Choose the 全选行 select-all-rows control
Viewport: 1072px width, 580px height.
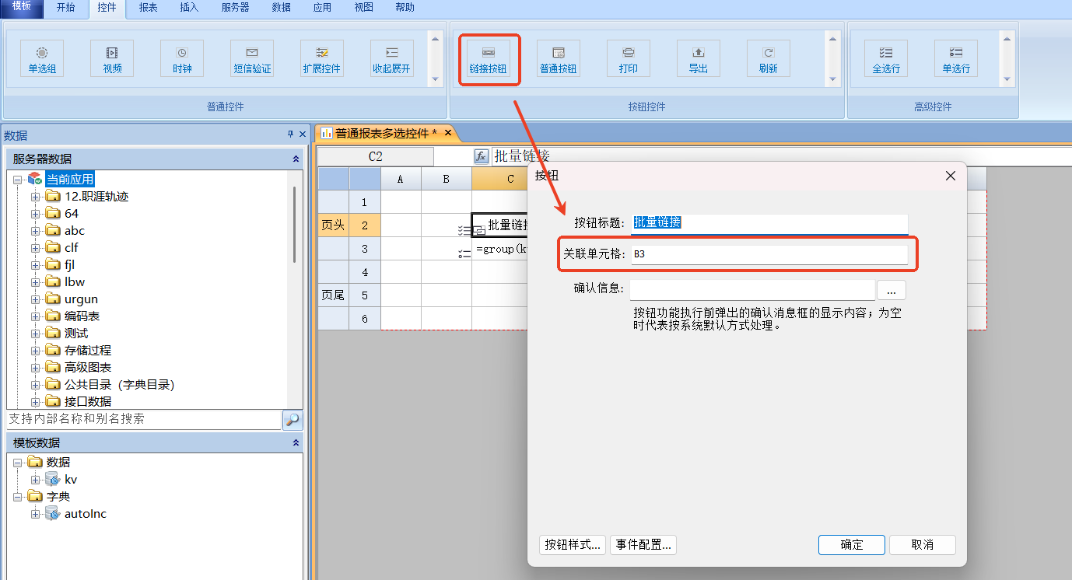886,59
